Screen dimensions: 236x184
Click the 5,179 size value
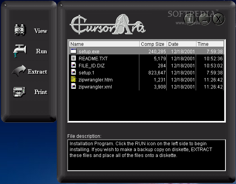coord(160,59)
